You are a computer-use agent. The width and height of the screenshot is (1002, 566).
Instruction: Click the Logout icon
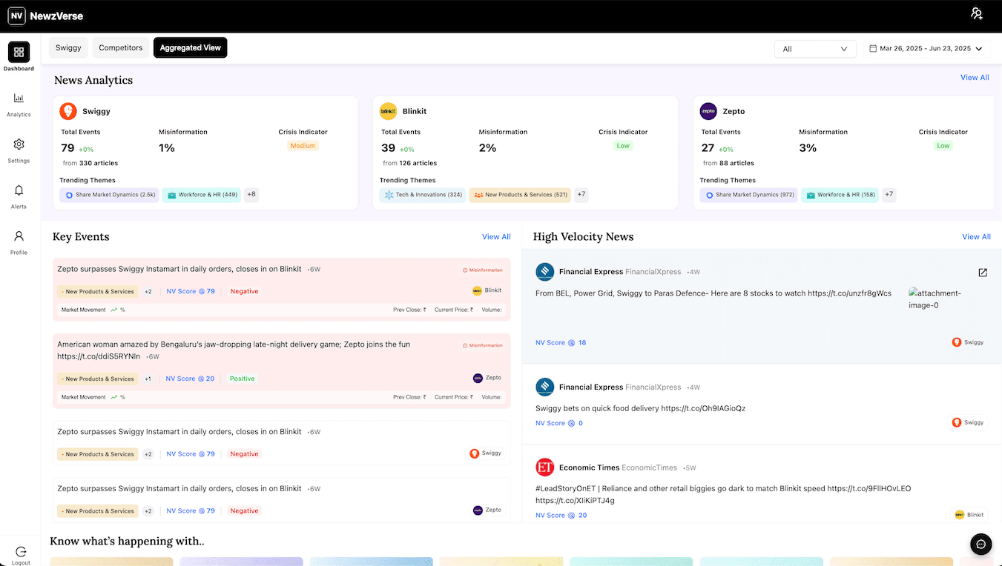(21, 552)
